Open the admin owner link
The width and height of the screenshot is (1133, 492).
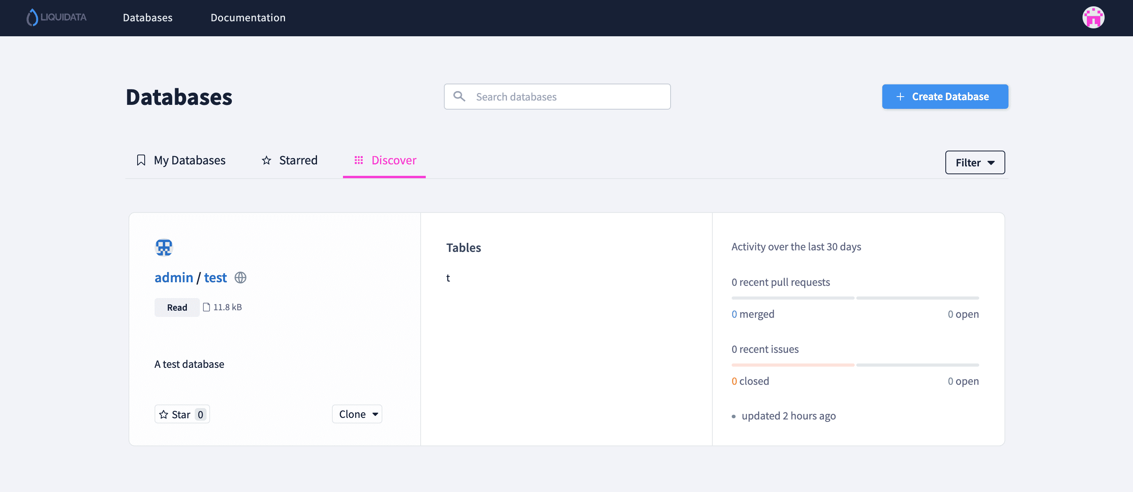174,278
